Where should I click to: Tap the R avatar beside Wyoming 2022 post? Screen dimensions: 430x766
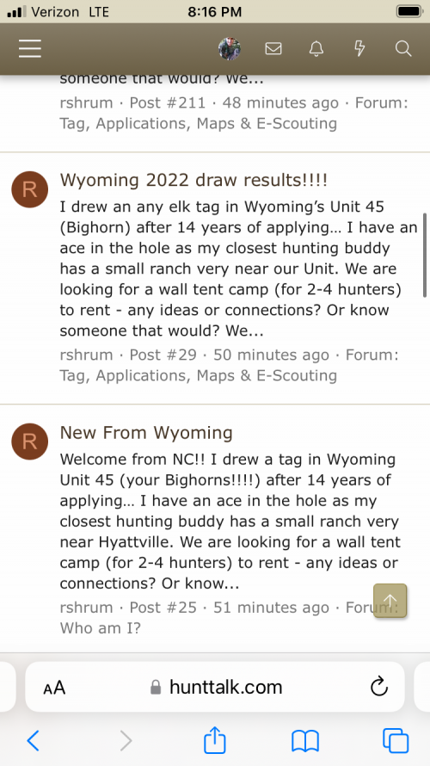30,189
